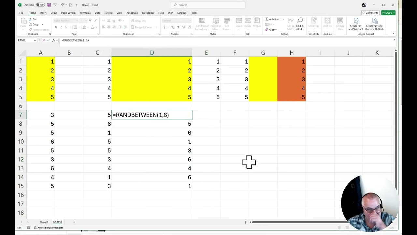Click the Redo arrow icon
The height and width of the screenshot is (235, 417).
[63, 5]
